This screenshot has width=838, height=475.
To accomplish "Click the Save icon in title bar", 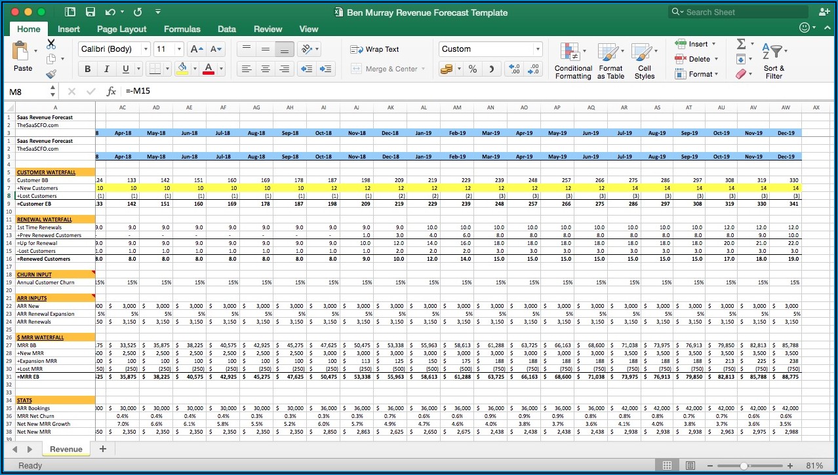I will (x=90, y=12).
